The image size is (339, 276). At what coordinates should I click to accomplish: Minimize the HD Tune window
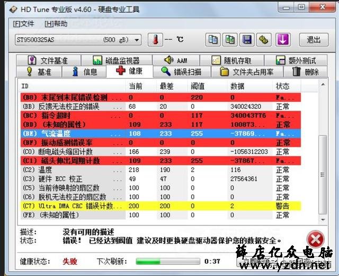(286, 8)
